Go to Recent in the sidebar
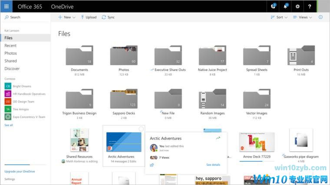 coord(10,45)
